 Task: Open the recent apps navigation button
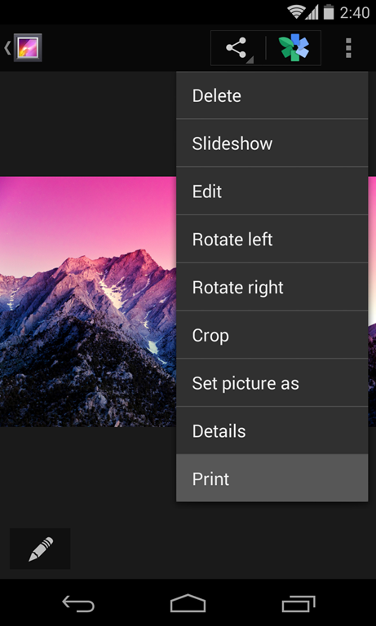[x=298, y=603]
